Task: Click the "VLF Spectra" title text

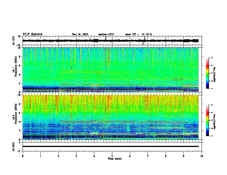Action: pyautogui.click(x=32, y=34)
